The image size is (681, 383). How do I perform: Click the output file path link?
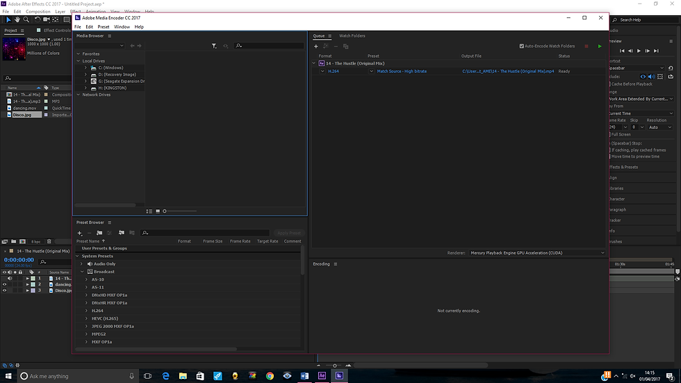[508, 71]
